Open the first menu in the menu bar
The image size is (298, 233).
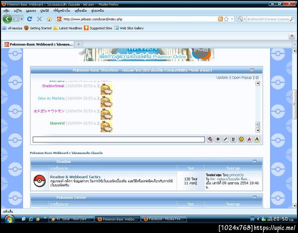tap(6, 10)
